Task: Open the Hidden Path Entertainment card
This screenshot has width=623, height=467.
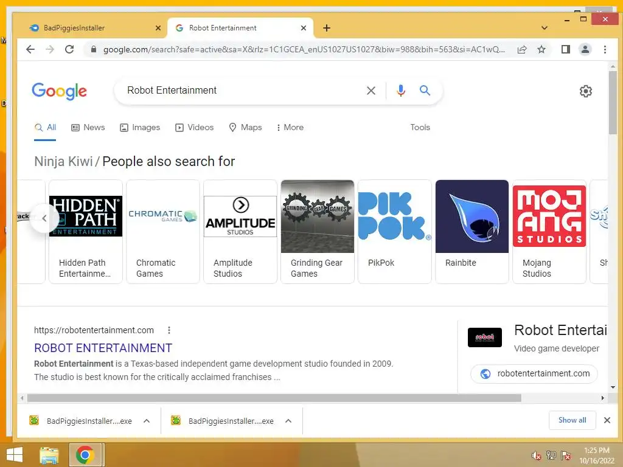Action: tap(85, 232)
